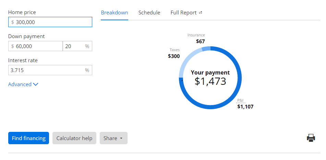Click the $67 Insurance amount label
Screen dimensions: 326x160
pos(201,42)
